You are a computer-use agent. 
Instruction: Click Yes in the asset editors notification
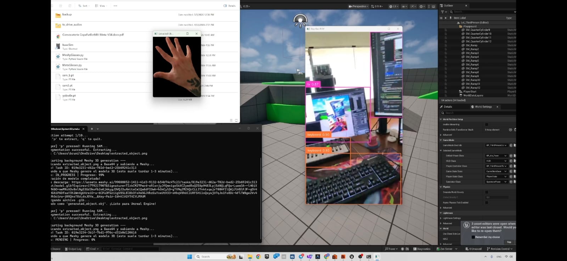tap(509, 242)
